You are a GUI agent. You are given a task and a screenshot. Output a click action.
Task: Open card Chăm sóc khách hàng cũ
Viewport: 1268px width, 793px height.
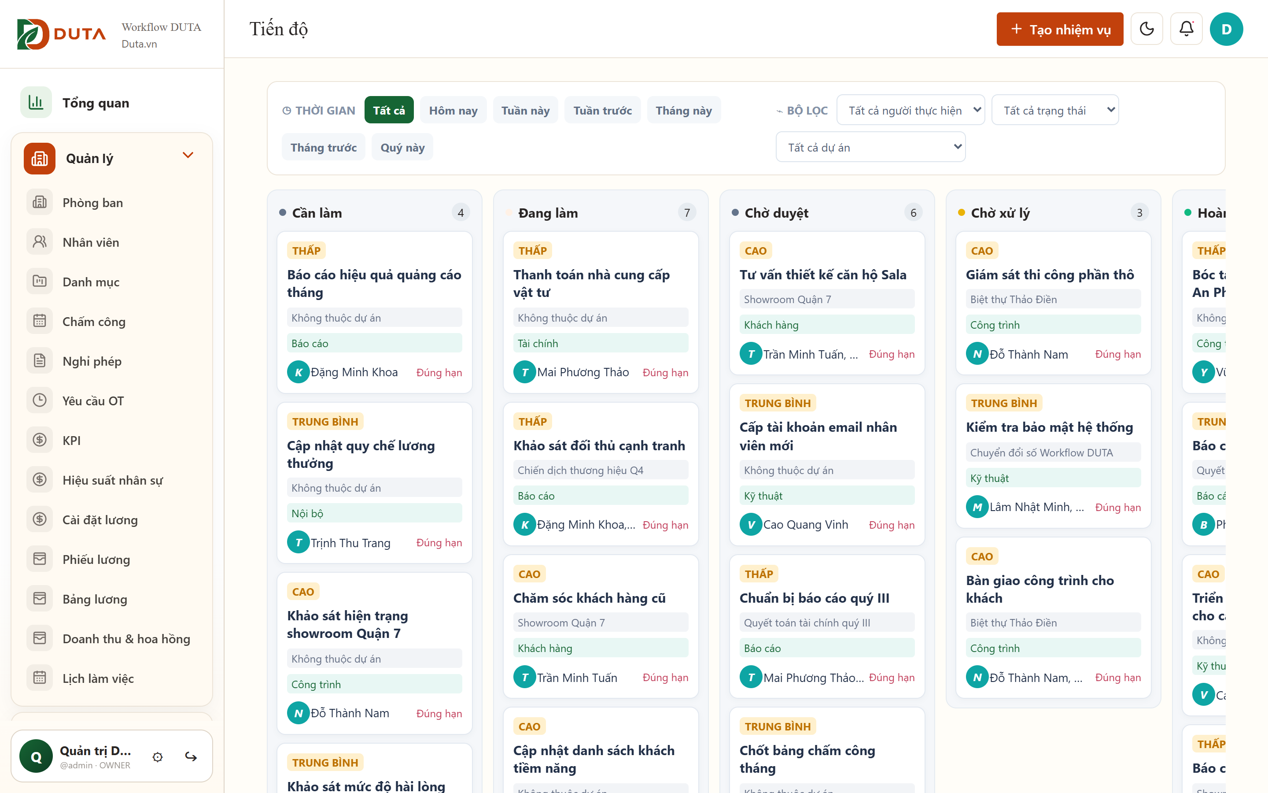tap(601, 627)
